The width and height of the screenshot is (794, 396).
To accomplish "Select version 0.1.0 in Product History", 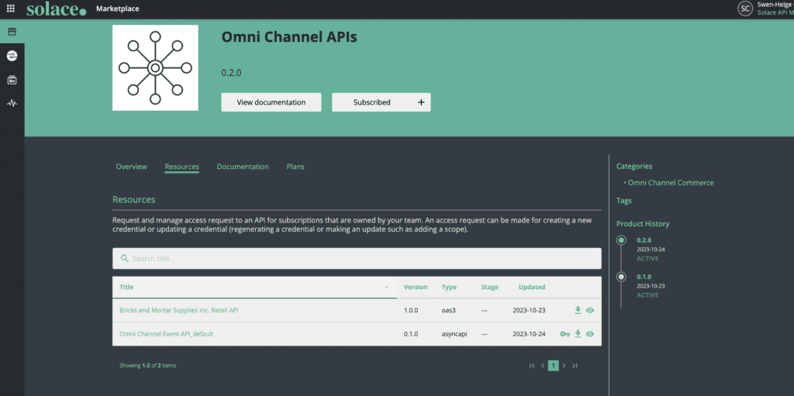I will coord(644,277).
